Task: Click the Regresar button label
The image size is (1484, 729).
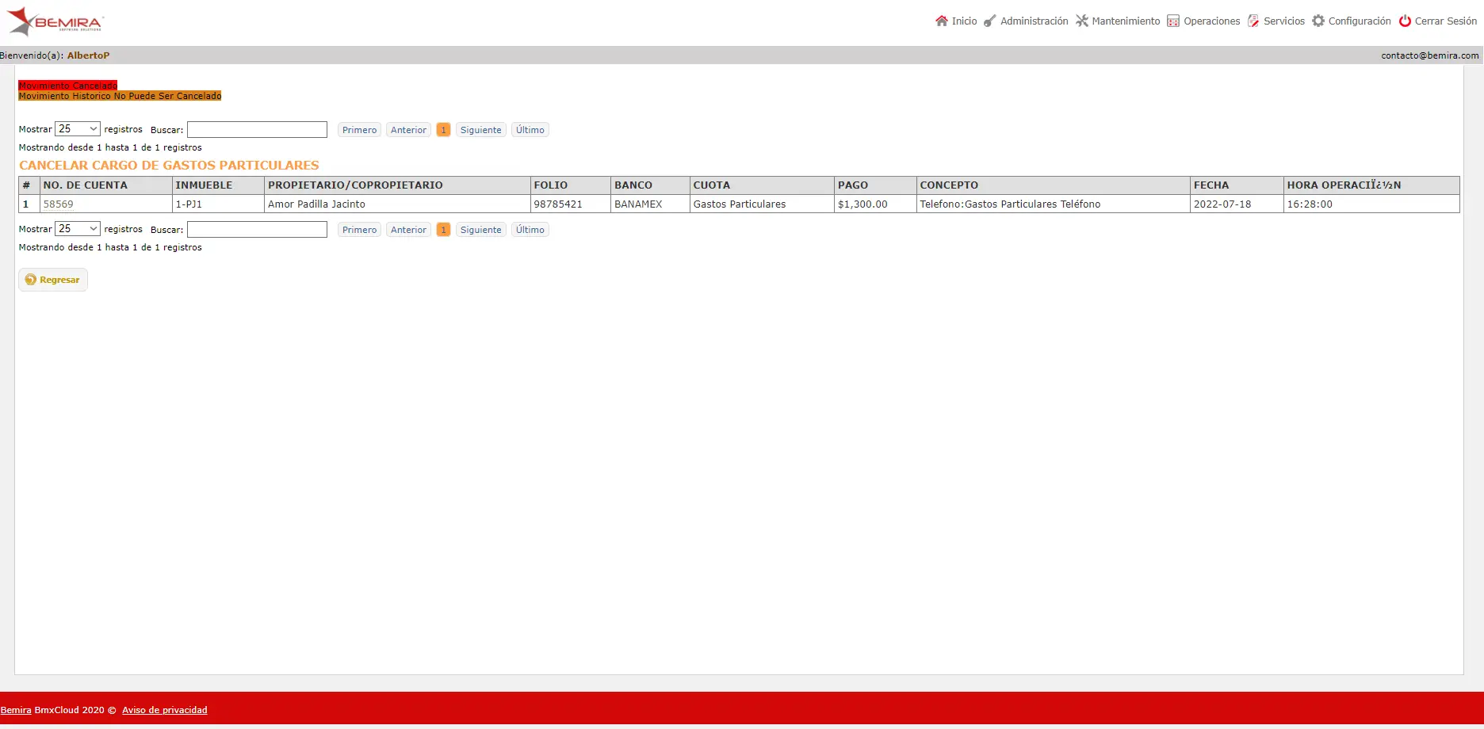Action: [x=59, y=280]
